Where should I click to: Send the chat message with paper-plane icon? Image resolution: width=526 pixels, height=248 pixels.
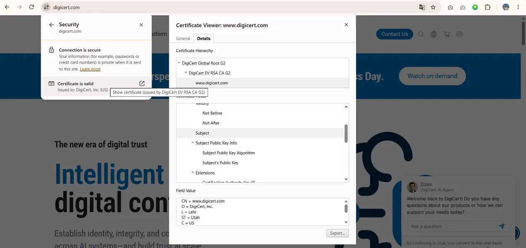tap(502, 227)
